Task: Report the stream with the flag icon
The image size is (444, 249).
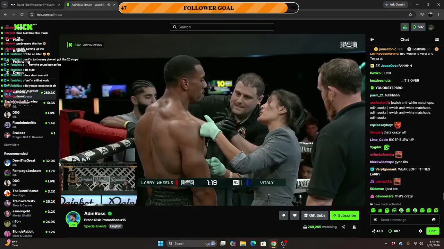Action: [354, 227]
